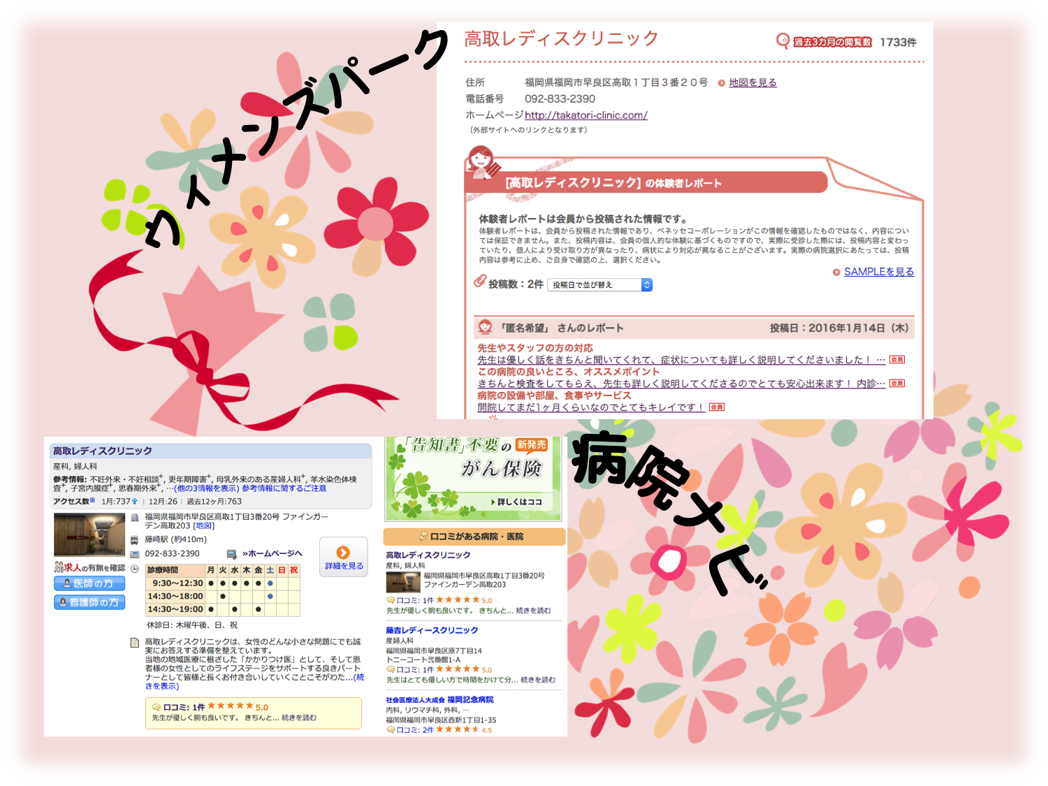Click the SAMPLEを見る link
Image resolution: width=1048 pixels, height=786 pixels.
[878, 272]
